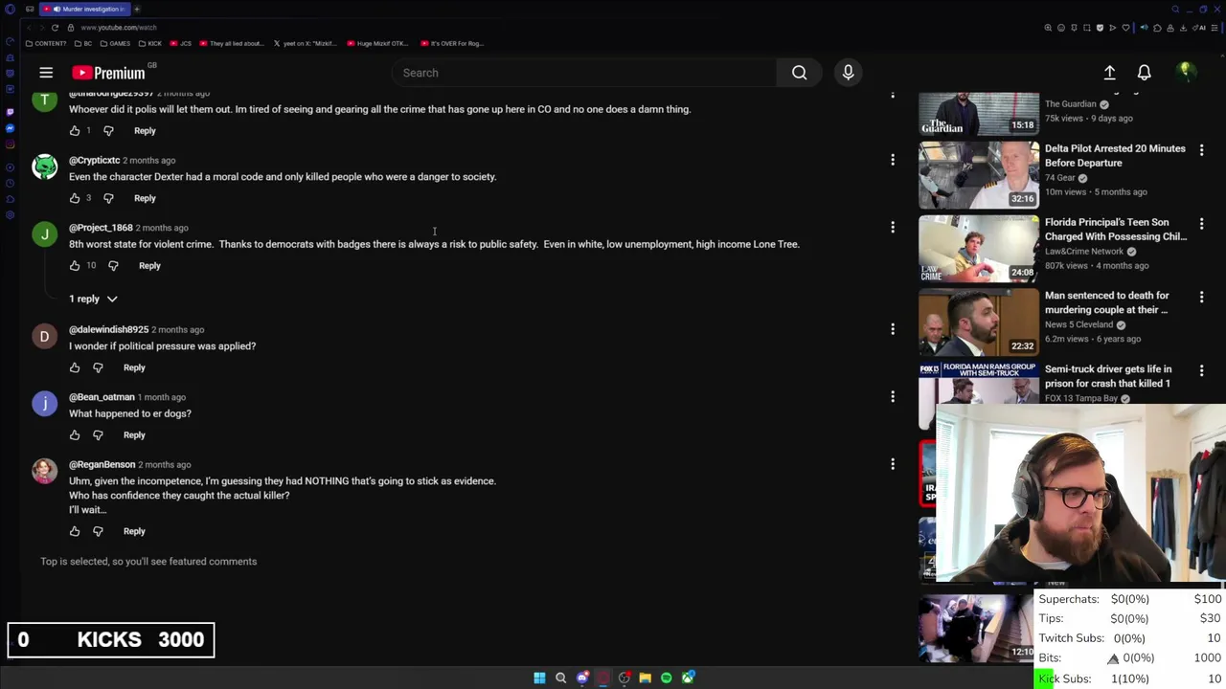The width and height of the screenshot is (1226, 689).
Task: Open the account avatar menu
Action: tap(1185, 72)
